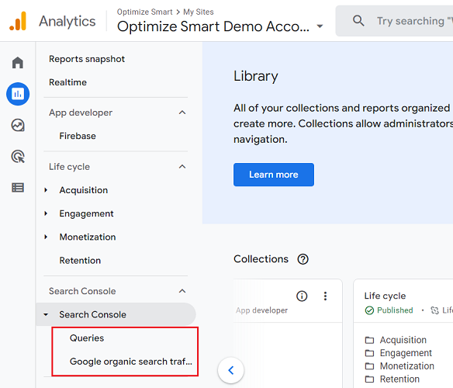Open the Explore icon in the left rail
Viewport: 453px width, 388px height.
pos(18,125)
